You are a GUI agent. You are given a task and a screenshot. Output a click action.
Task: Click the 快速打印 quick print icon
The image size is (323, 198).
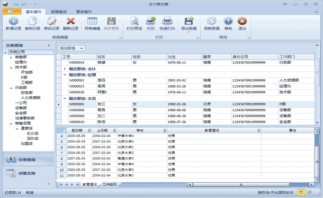[167, 21]
